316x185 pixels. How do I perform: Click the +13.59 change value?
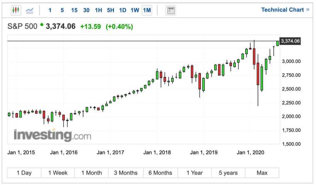pyautogui.click(x=91, y=27)
